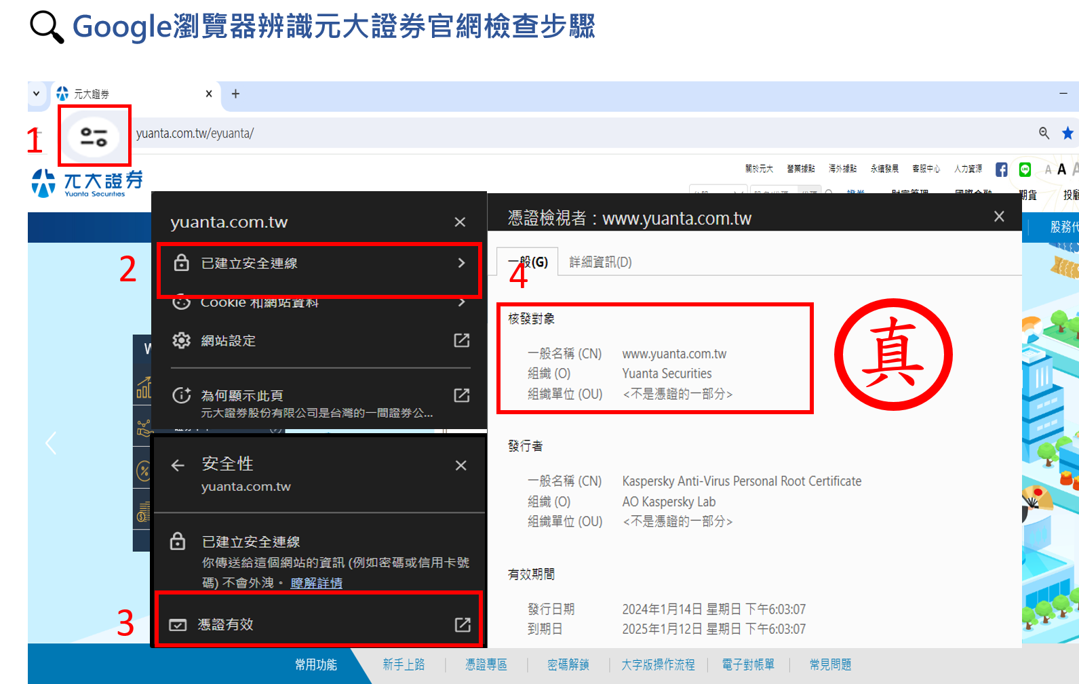The height and width of the screenshot is (684, 1079).
Task: Open the 客服中心 link
Action: point(926,169)
